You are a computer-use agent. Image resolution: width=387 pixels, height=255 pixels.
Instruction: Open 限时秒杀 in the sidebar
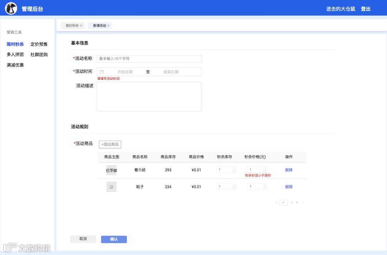point(15,44)
